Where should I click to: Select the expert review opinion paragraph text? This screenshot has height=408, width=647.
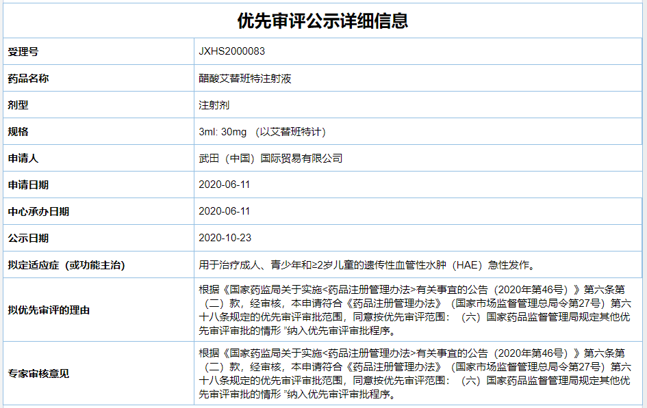[x=414, y=374]
